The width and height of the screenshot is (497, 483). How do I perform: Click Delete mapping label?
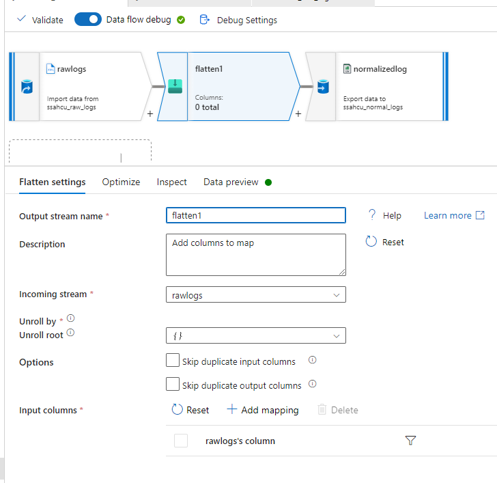pyautogui.click(x=345, y=410)
